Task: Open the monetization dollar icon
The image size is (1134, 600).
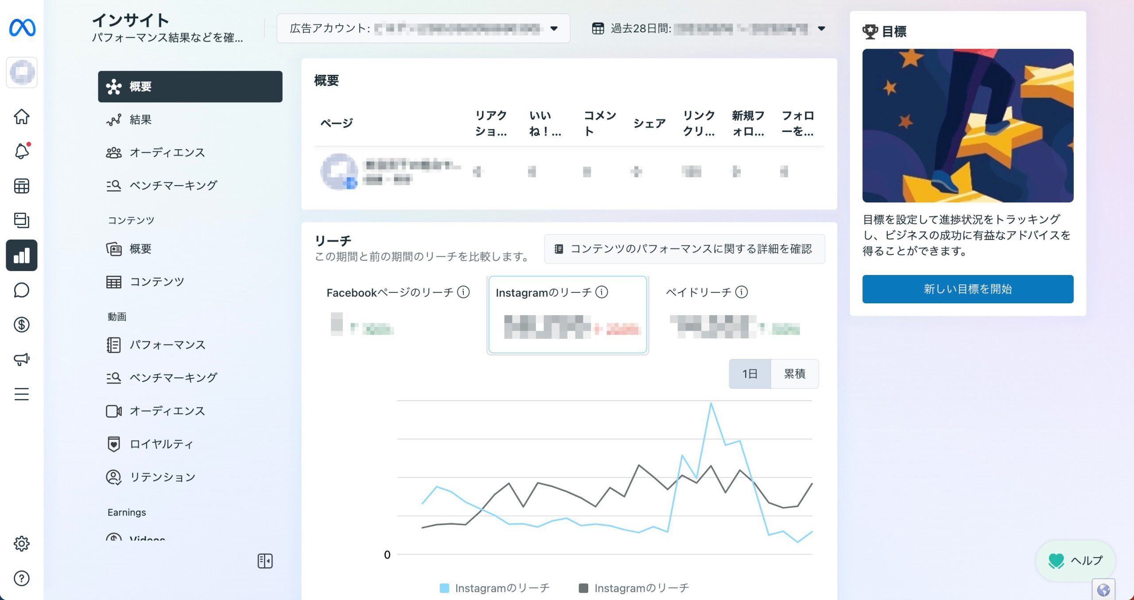Action: click(x=21, y=325)
